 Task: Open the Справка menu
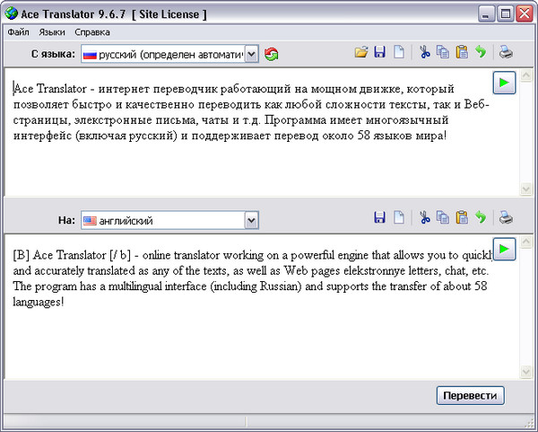[92, 32]
